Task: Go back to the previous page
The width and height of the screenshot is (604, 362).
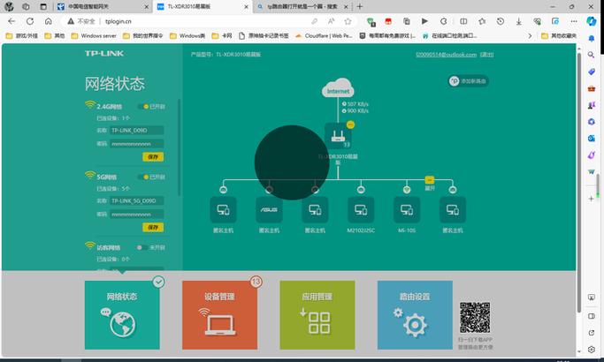Action: pyautogui.click(x=11, y=21)
